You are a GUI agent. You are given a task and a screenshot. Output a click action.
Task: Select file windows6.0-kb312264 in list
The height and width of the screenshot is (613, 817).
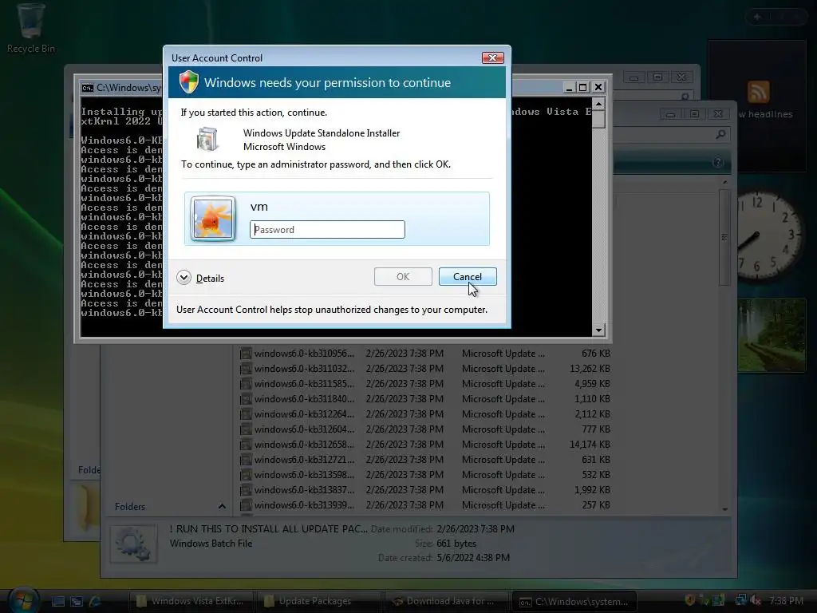point(424,414)
